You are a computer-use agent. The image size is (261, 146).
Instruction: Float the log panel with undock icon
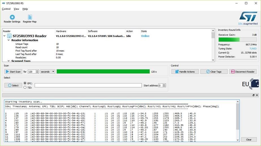click(x=253, y=95)
